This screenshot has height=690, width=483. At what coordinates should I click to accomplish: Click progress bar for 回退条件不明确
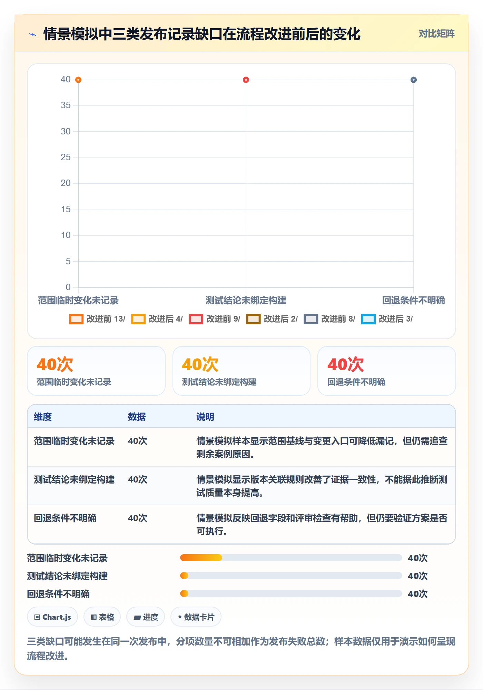291,593
